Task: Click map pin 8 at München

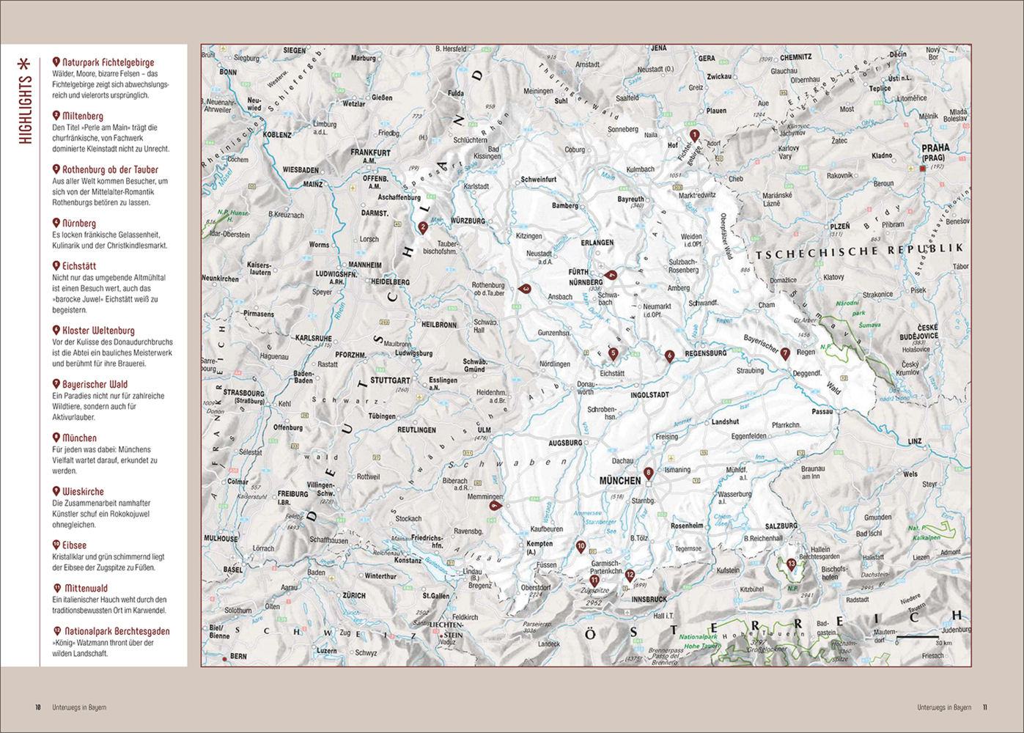Action: [x=648, y=474]
